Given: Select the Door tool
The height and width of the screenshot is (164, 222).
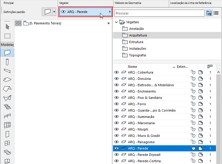Looking at the screenshot, I should click(x=7, y=134).
